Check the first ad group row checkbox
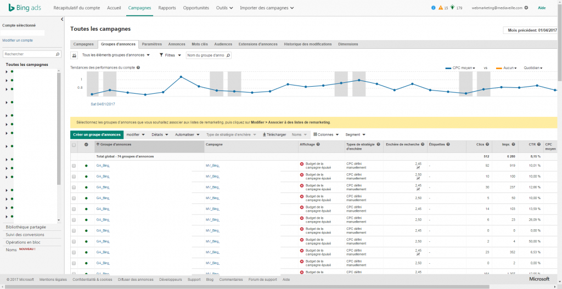Image resolution: width=562 pixels, height=289 pixels. [x=74, y=165]
